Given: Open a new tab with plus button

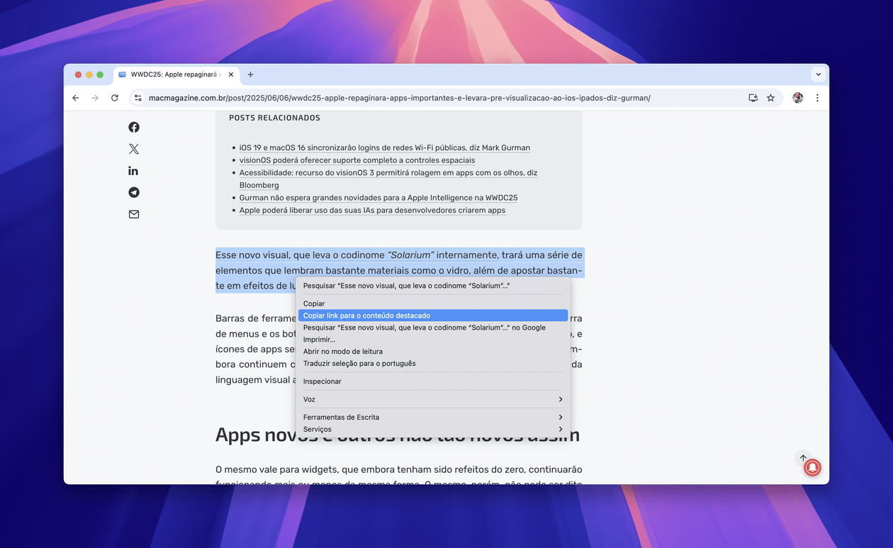Looking at the screenshot, I should point(250,74).
